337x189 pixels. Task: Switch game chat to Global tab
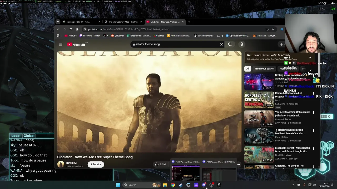pos(29,136)
